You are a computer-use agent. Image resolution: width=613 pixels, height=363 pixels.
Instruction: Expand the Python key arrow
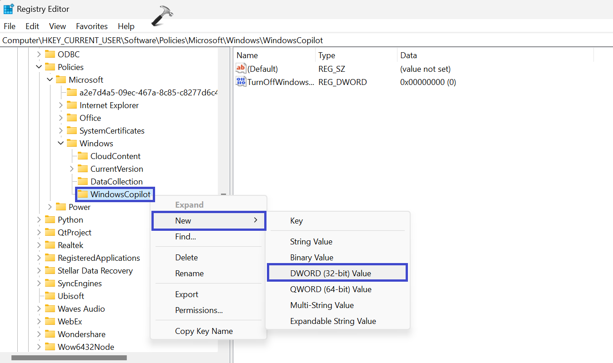coord(39,220)
